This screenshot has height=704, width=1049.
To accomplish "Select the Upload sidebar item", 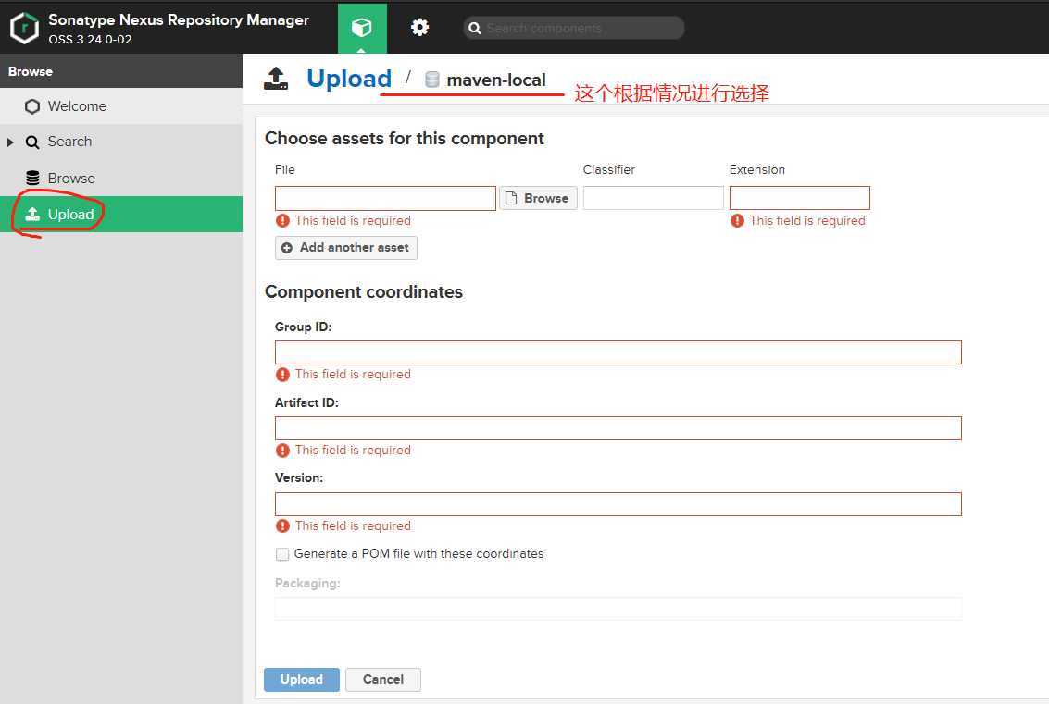I will coord(121,214).
